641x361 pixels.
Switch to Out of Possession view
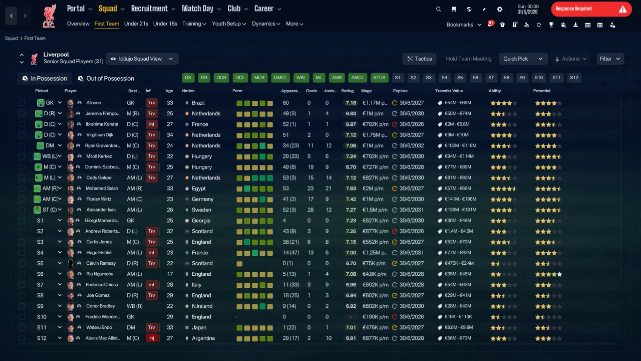point(106,78)
